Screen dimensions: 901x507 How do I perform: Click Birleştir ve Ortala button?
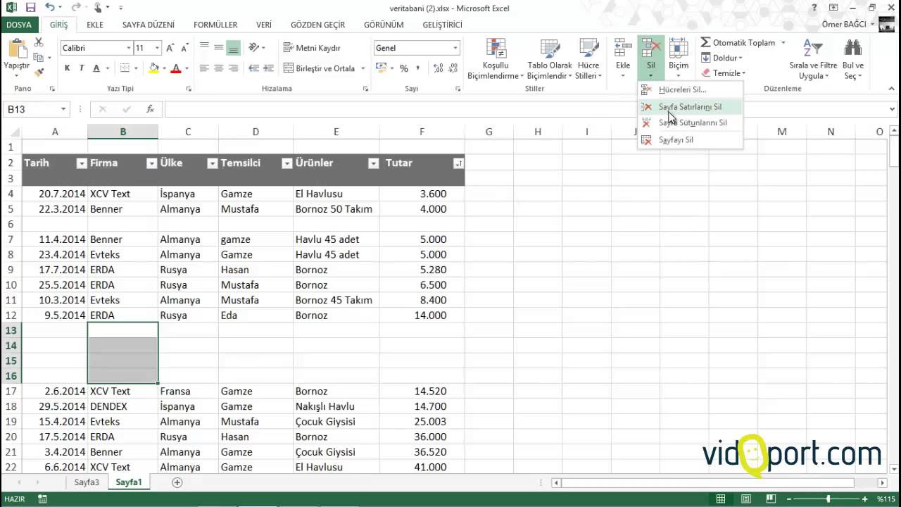[320, 68]
